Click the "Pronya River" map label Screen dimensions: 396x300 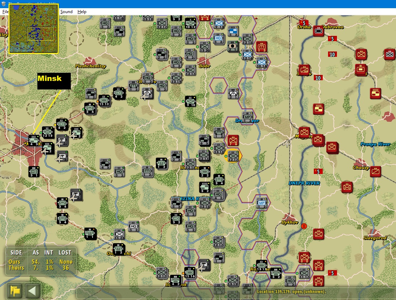click(375, 144)
